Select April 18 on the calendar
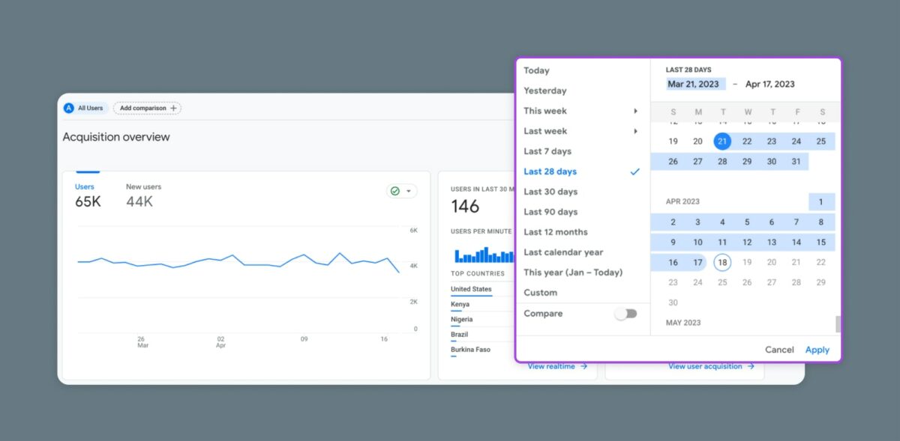 [x=722, y=262]
